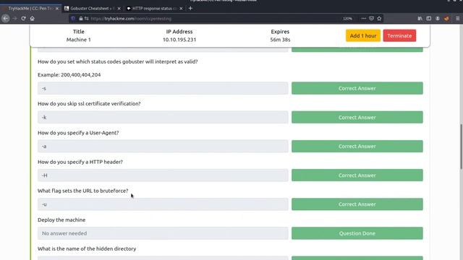
Task: Click Correct Answer for ssl verification question
Action: [357, 117]
